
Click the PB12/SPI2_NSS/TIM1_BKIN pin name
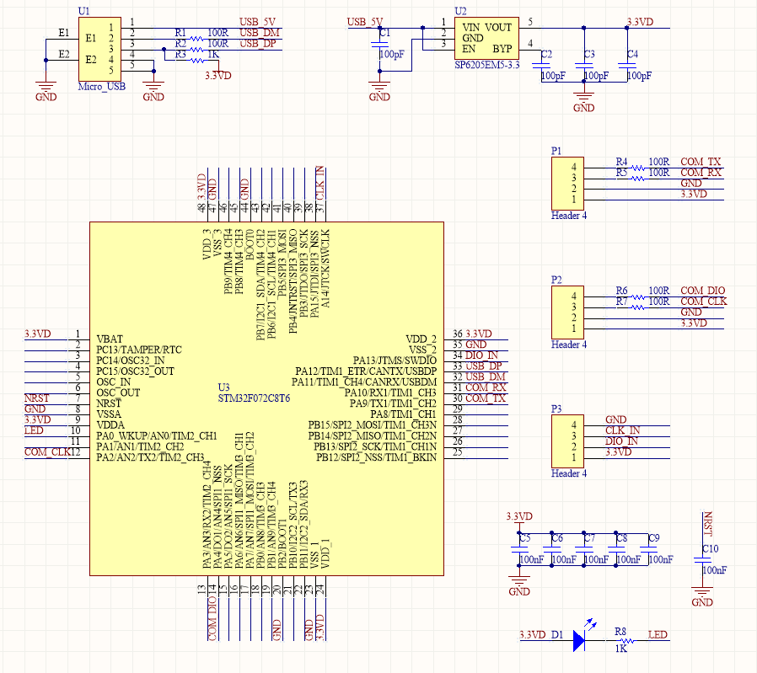[x=377, y=457]
